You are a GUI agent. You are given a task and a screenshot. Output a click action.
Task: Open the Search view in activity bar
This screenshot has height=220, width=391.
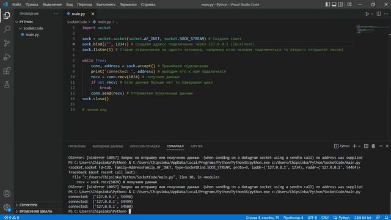pyautogui.click(x=7, y=29)
